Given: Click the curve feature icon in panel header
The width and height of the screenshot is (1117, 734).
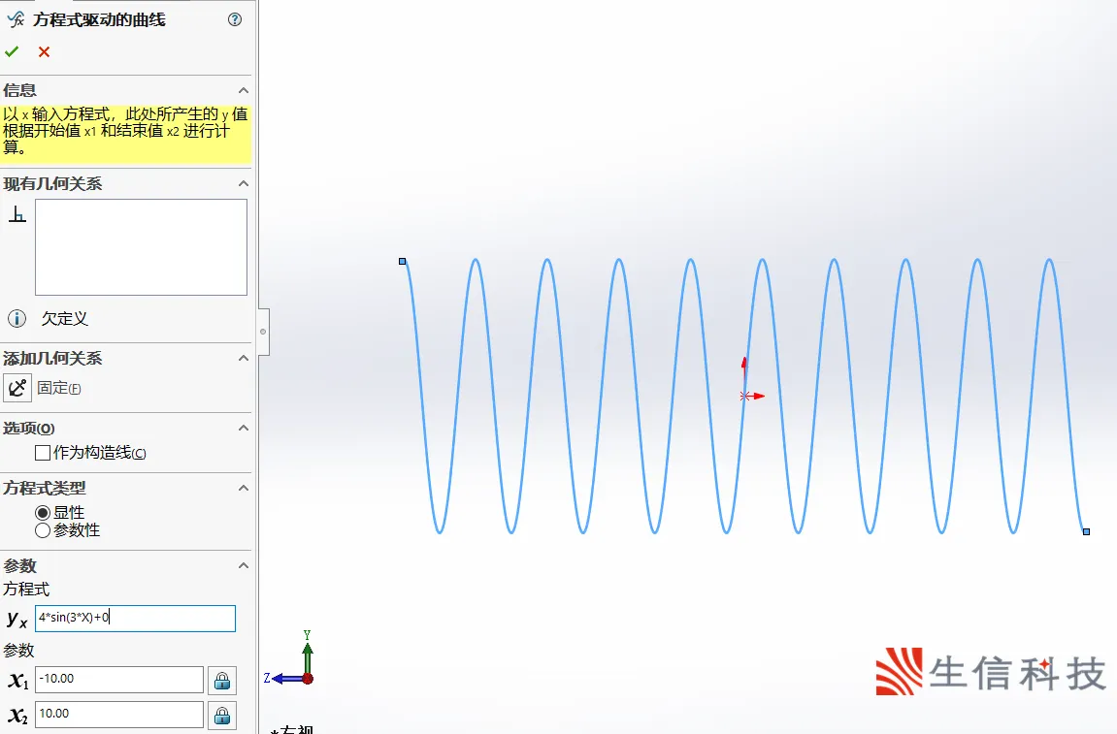Looking at the screenshot, I should [x=15, y=19].
